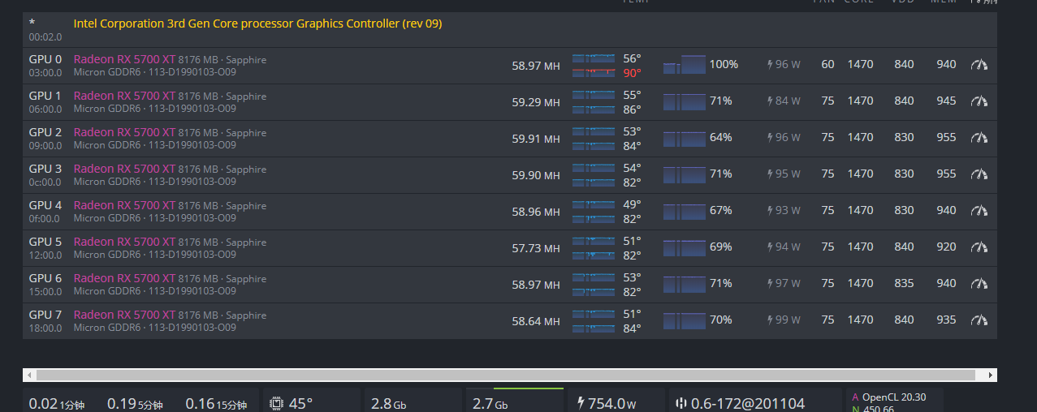
Task: Open overclock tuning for GPU 2
Action: pos(979,138)
